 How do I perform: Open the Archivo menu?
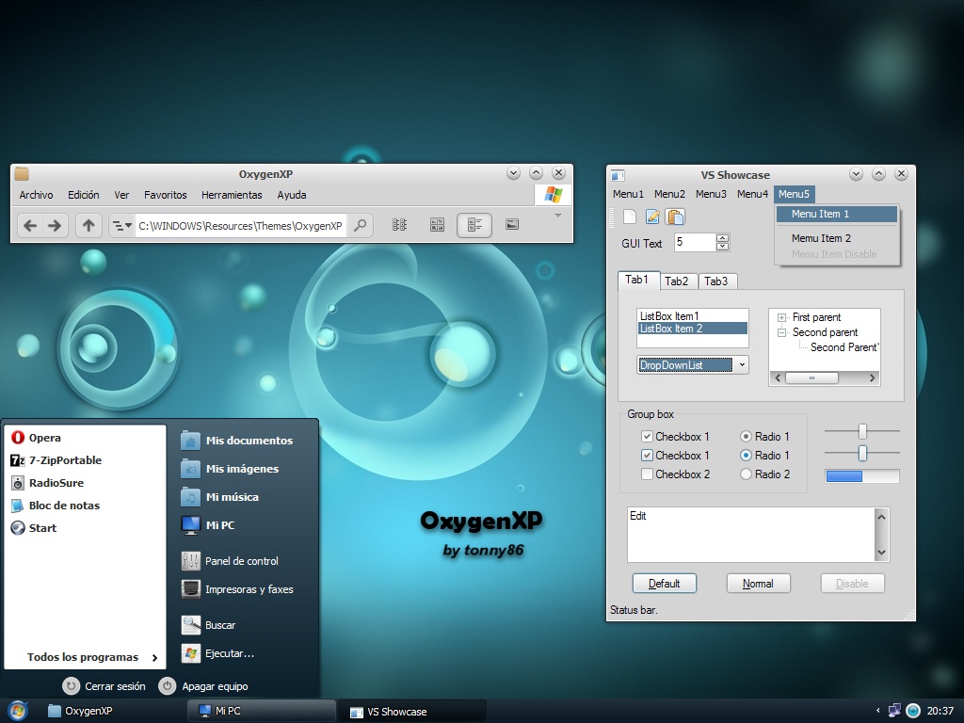tap(37, 195)
